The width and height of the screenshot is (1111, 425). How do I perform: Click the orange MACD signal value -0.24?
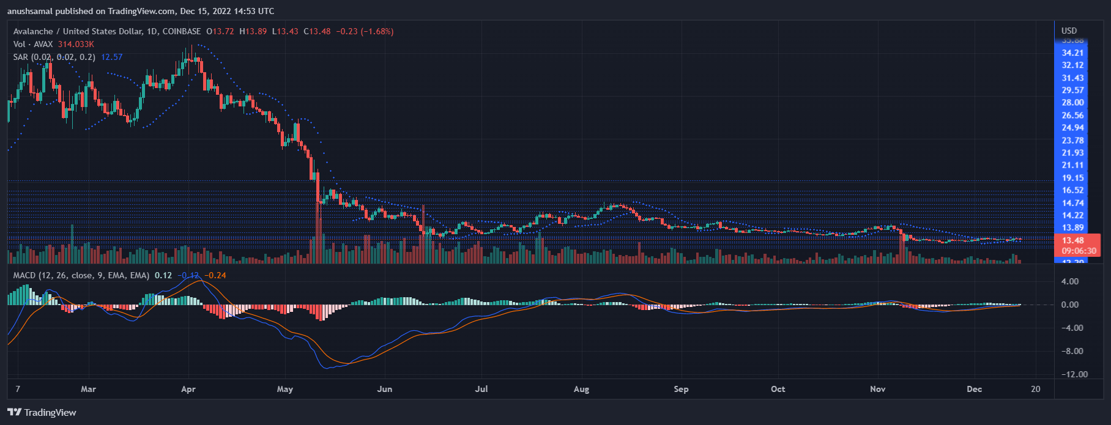click(215, 275)
